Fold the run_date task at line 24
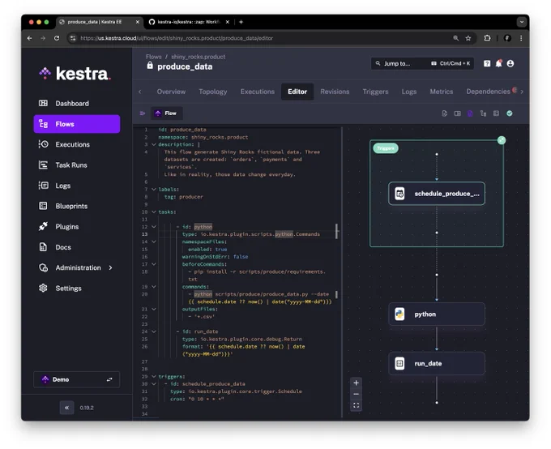The height and width of the screenshot is (449, 551). pyautogui.click(x=154, y=331)
